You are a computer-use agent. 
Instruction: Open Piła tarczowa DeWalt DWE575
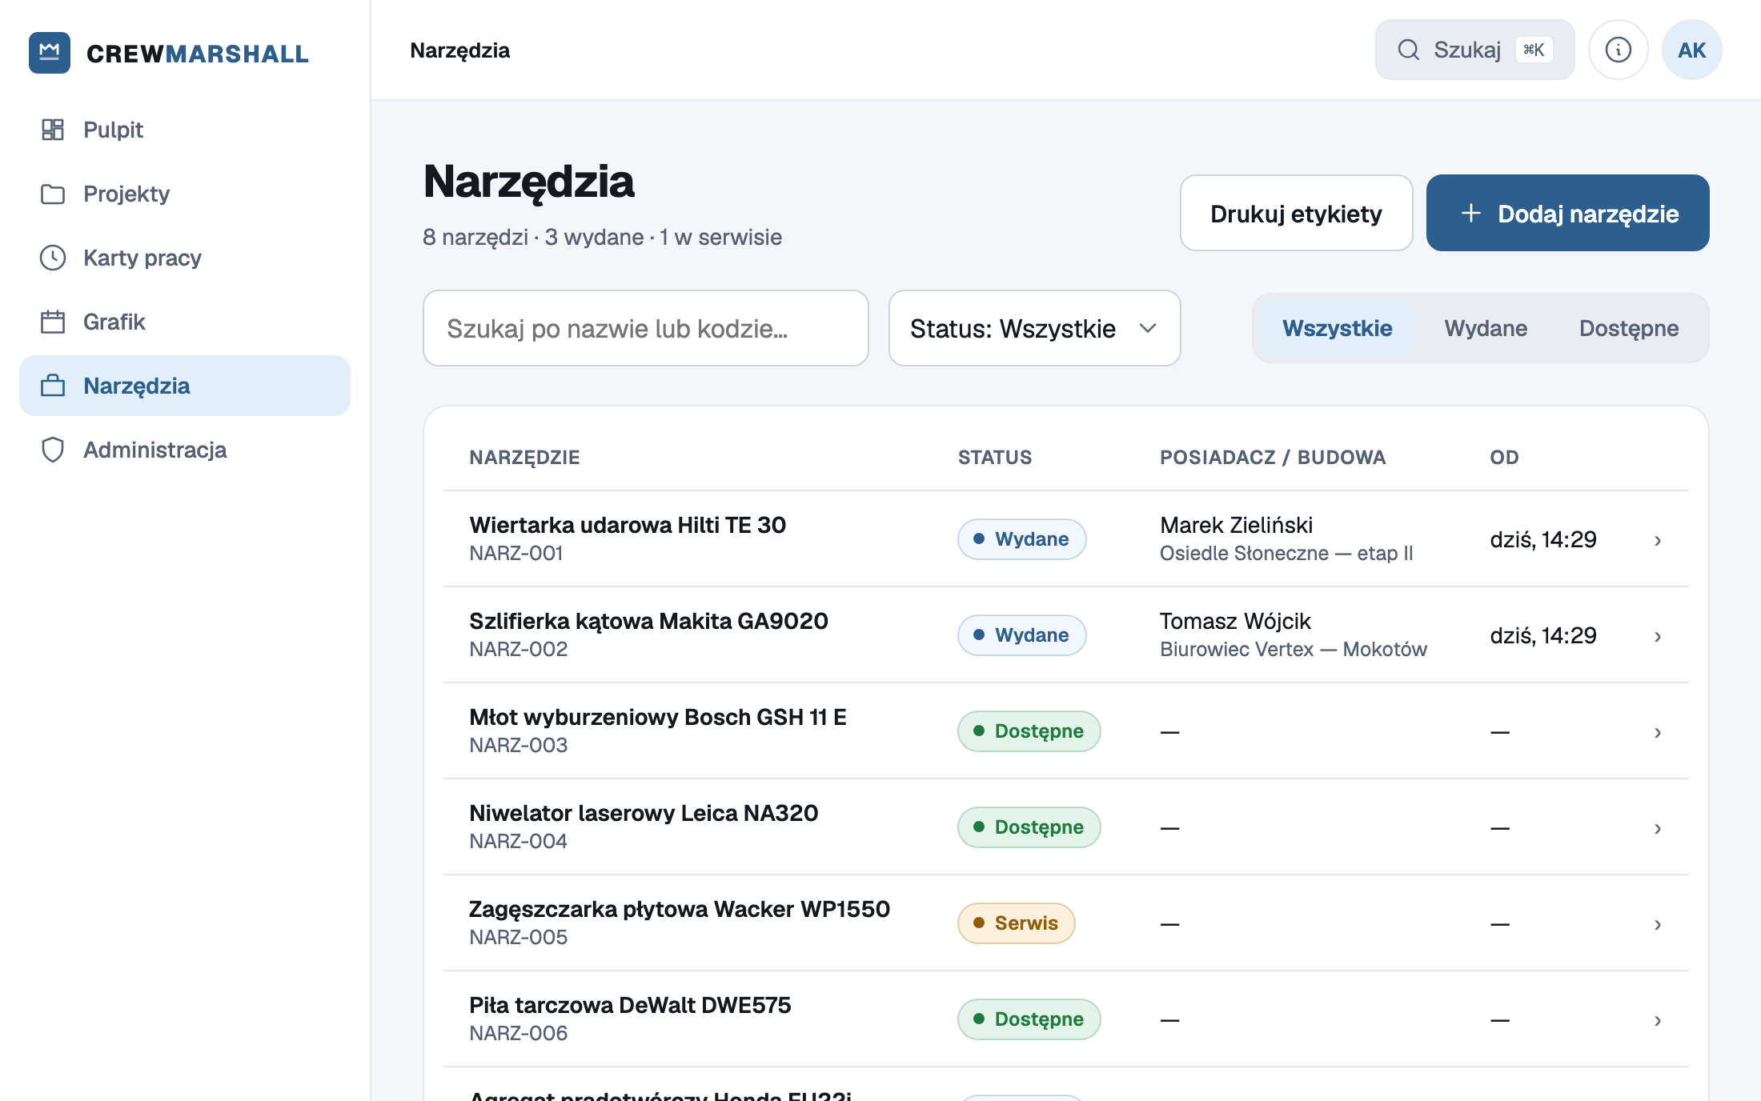coord(630,1005)
